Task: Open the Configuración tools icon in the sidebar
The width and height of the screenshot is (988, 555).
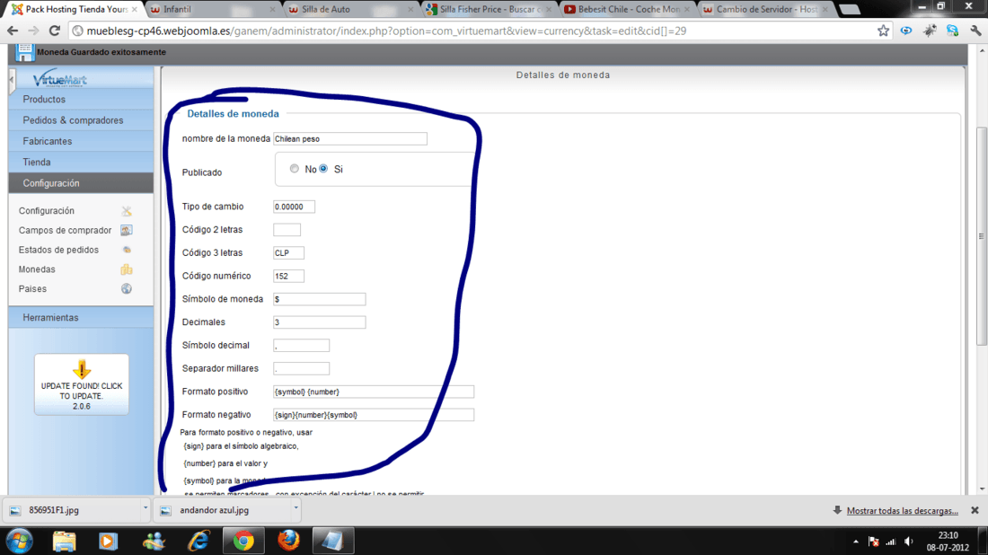Action: point(127,211)
